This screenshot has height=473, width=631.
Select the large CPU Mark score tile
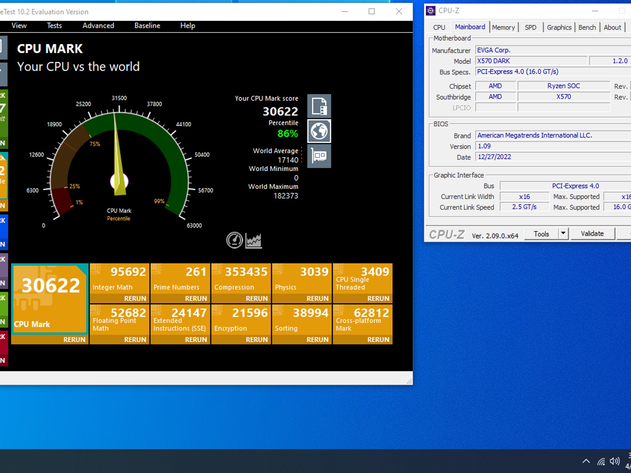point(50,299)
